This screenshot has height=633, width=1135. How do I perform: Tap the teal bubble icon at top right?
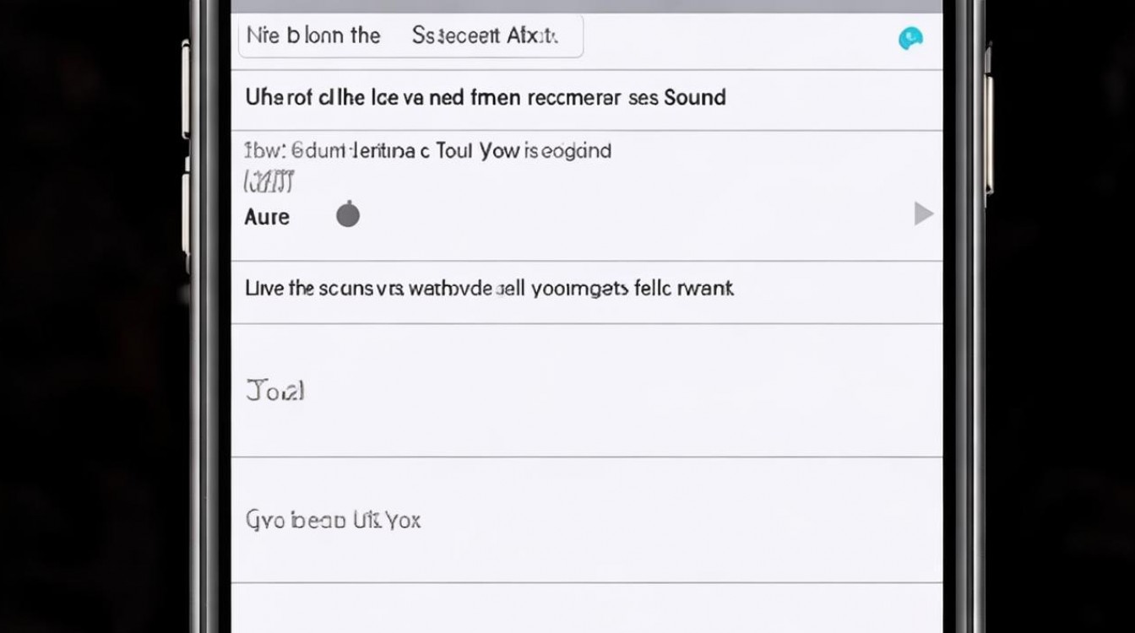click(910, 38)
